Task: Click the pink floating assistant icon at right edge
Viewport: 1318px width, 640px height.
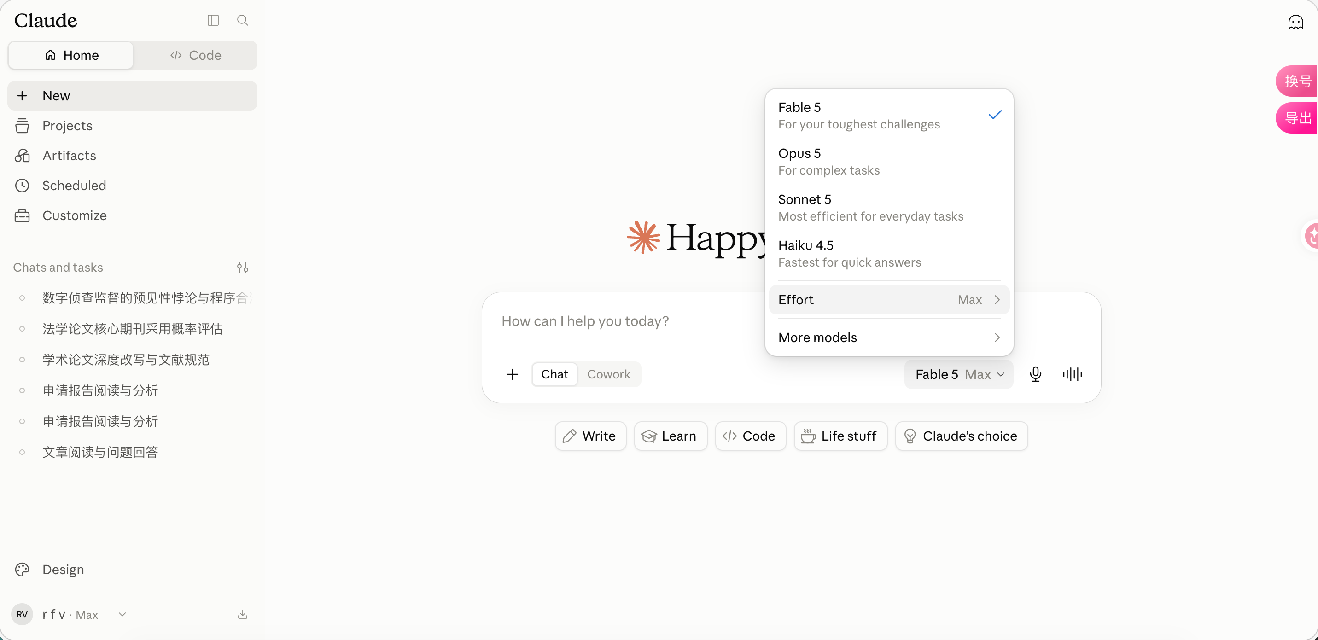Action: click(1311, 236)
